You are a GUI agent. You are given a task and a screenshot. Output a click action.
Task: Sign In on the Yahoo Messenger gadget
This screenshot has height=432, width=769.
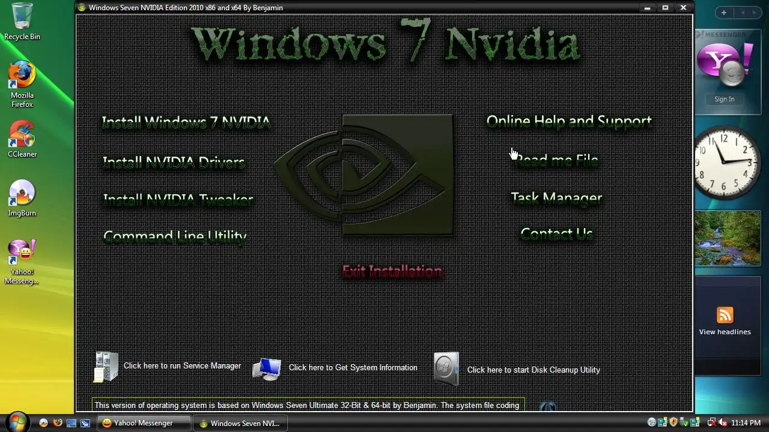coord(724,99)
